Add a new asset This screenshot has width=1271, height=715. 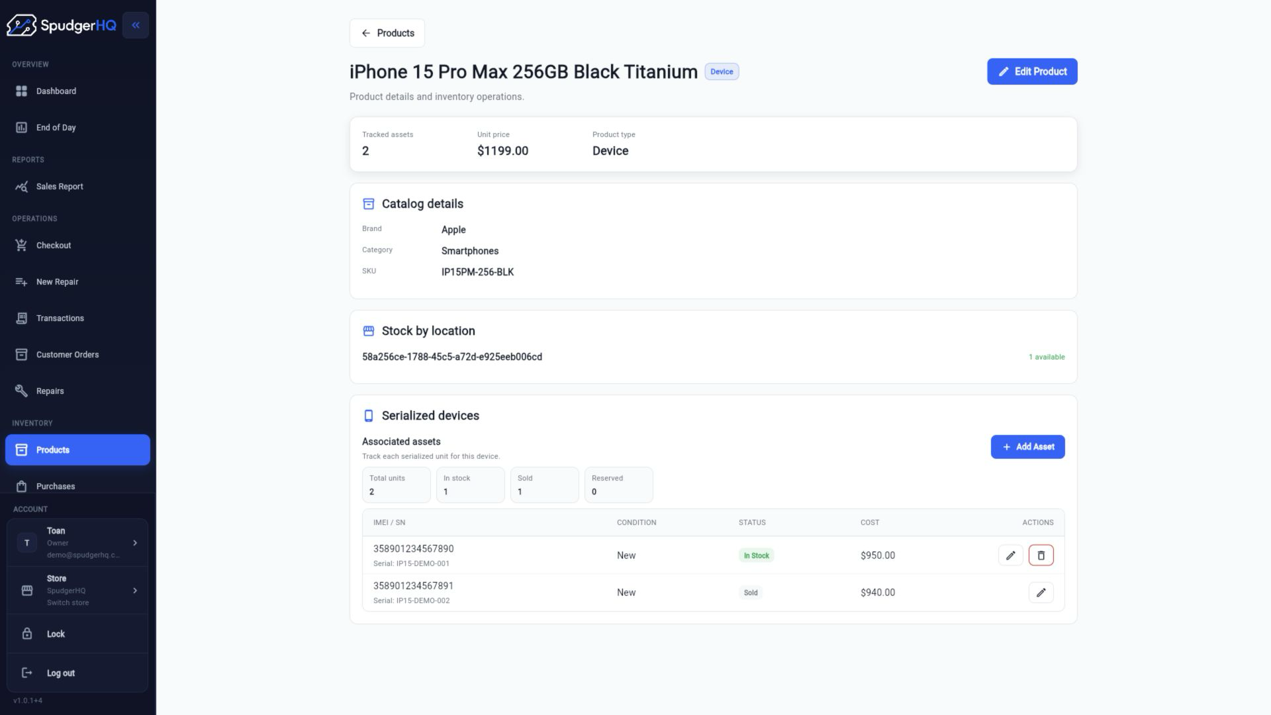tap(1027, 447)
